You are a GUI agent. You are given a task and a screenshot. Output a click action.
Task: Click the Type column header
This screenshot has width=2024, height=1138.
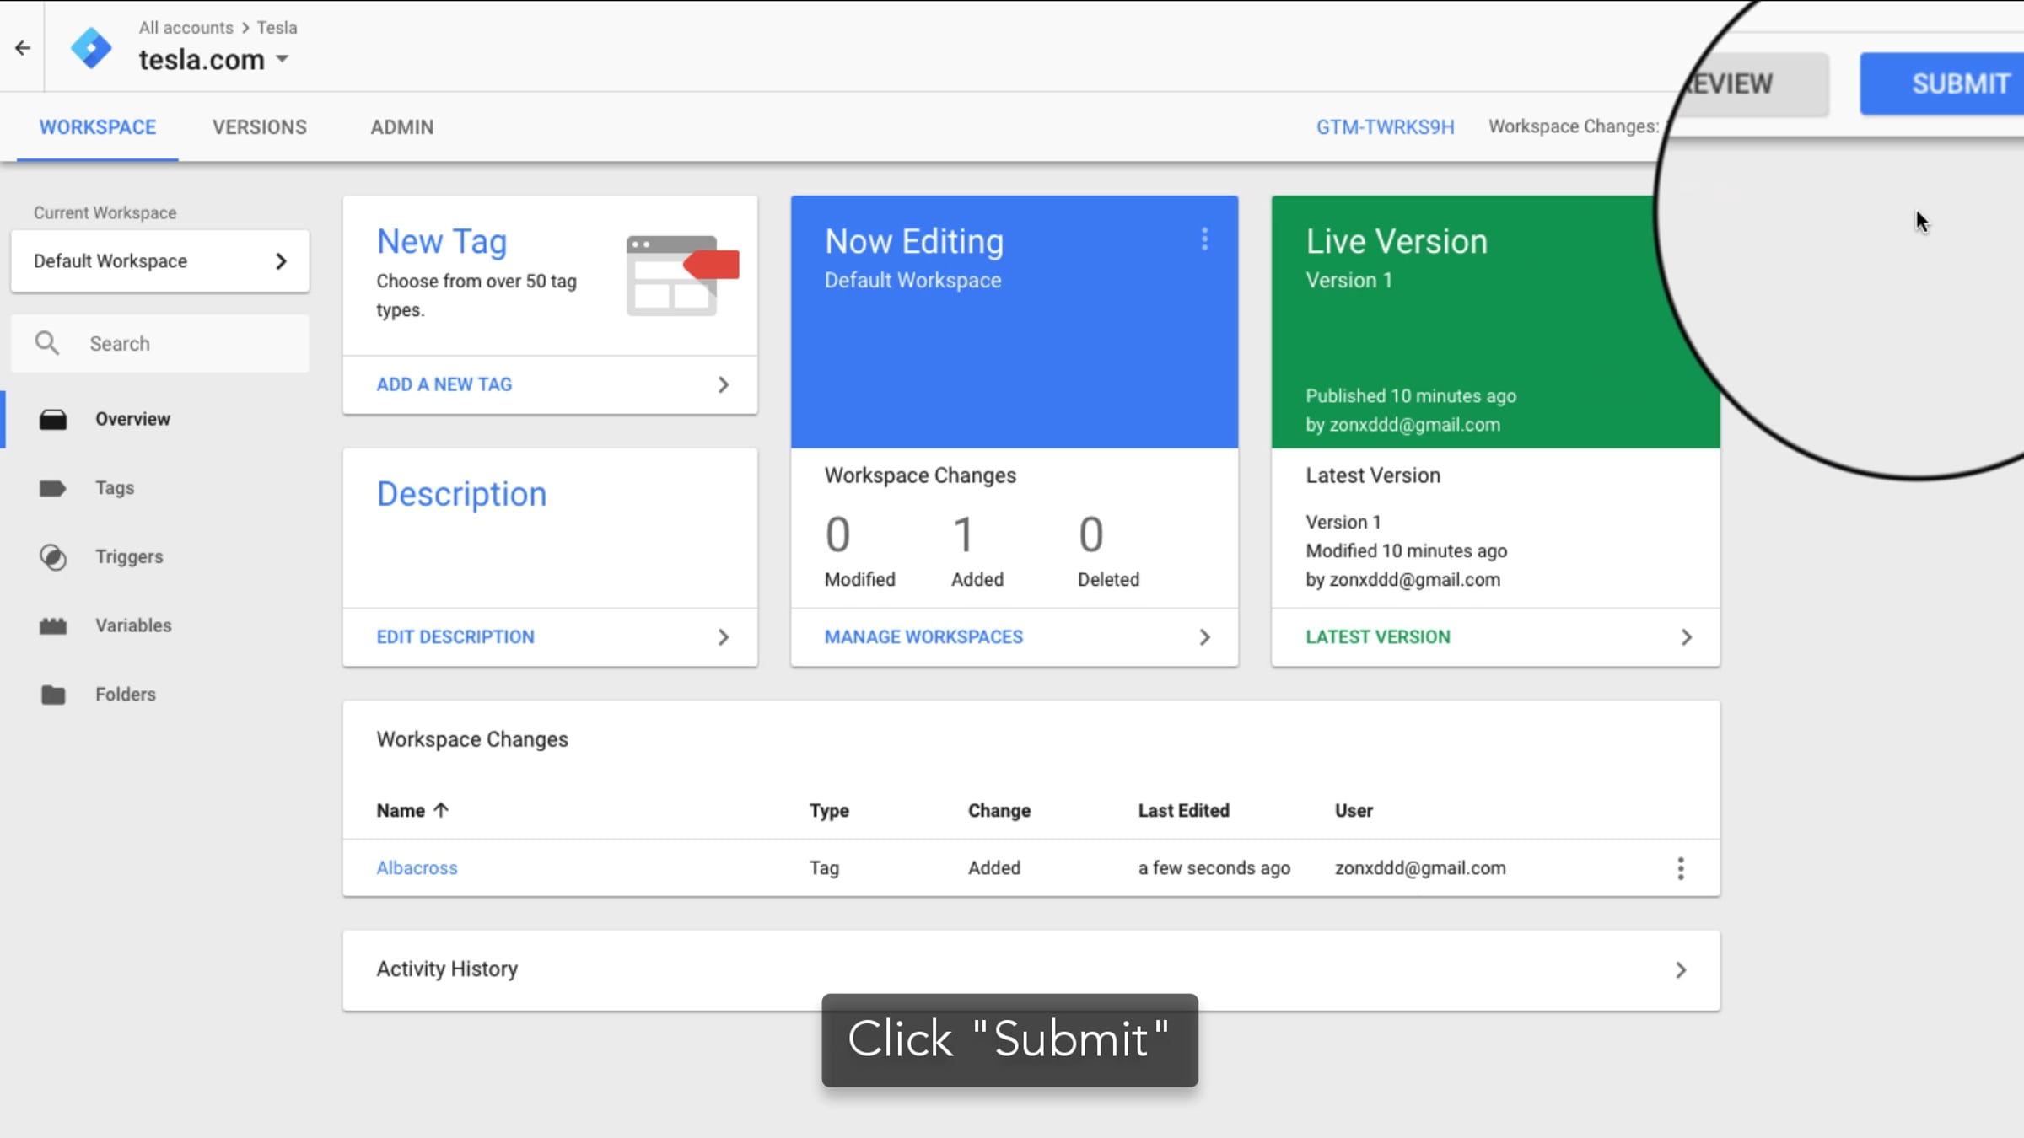coord(829,811)
